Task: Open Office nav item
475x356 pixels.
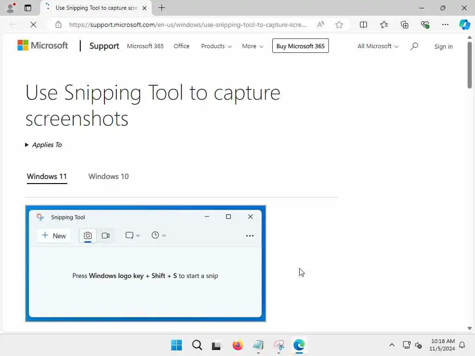Action: point(181,46)
